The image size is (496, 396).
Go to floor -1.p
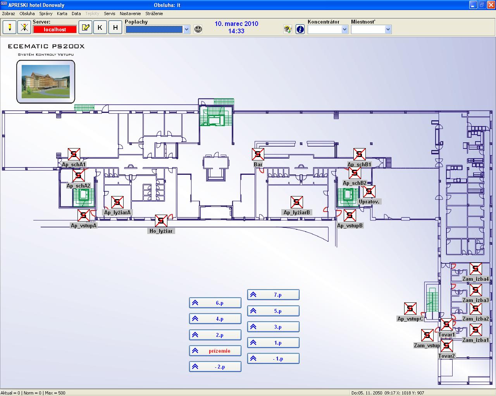coord(273,358)
